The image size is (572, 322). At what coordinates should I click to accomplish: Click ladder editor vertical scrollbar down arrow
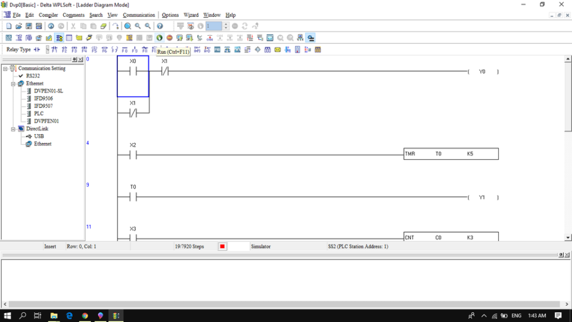568,237
